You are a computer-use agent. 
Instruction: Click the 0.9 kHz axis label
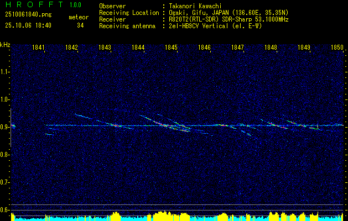coord(4,127)
